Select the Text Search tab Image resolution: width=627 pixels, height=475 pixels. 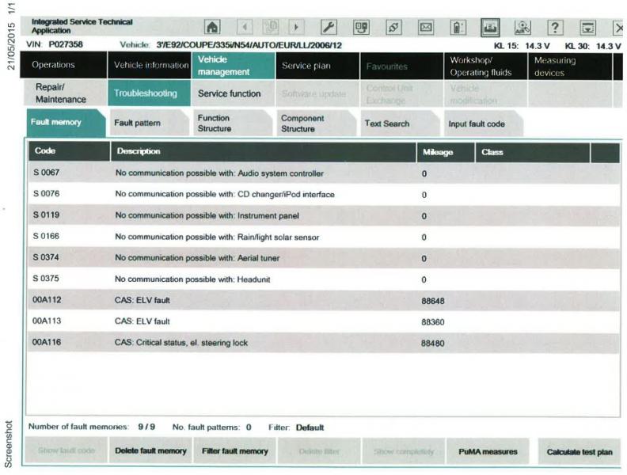click(x=386, y=123)
